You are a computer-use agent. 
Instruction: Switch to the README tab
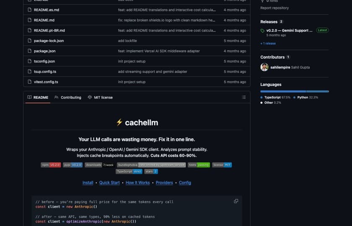(38, 97)
